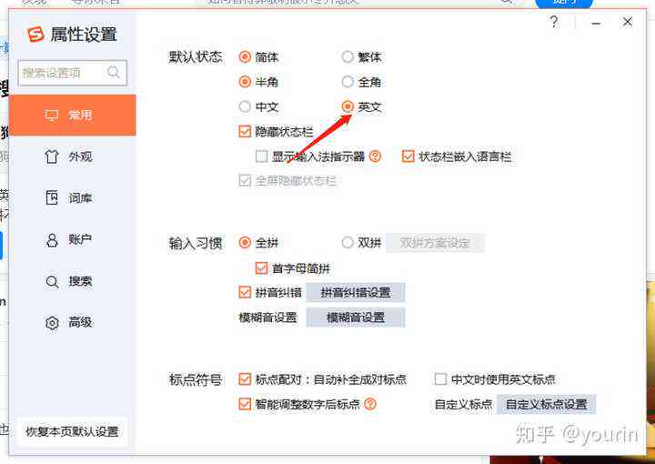Click 恢复本页默认设置 button
The image size is (655, 464).
72,431
